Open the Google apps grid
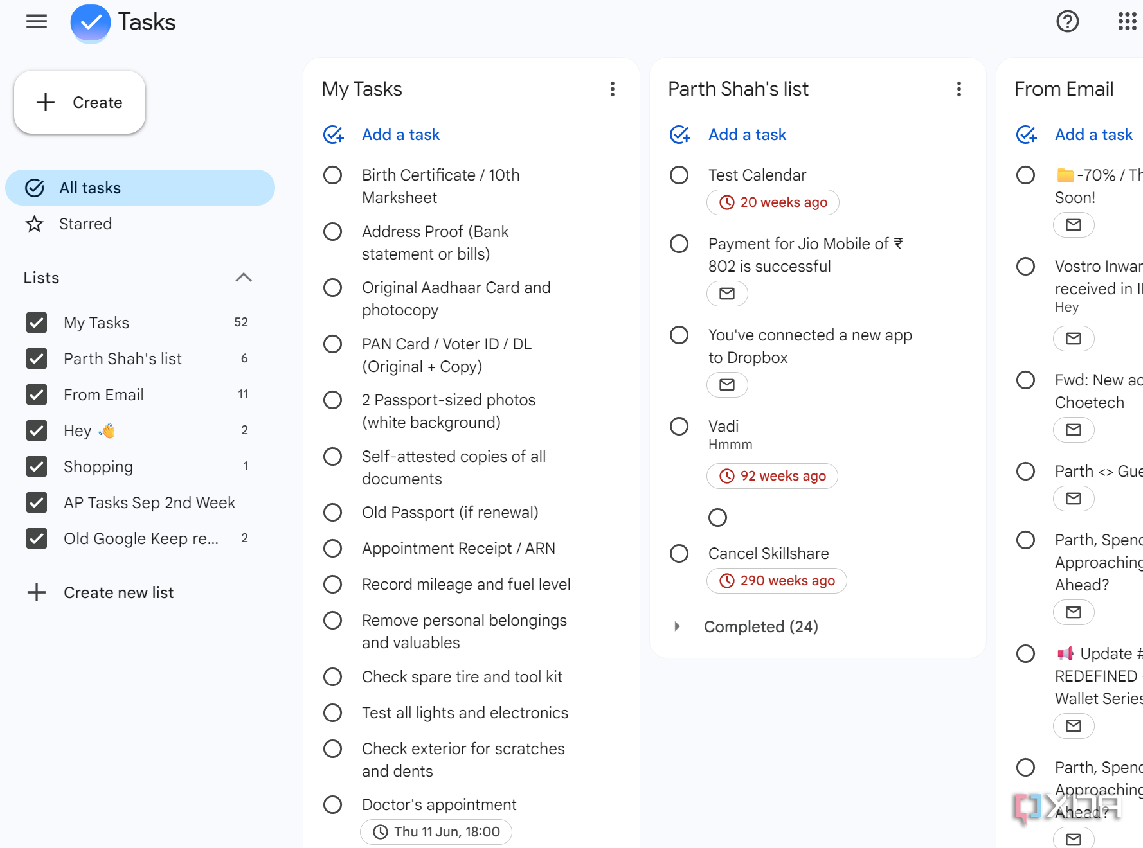The width and height of the screenshot is (1143, 848). coord(1127,22)
